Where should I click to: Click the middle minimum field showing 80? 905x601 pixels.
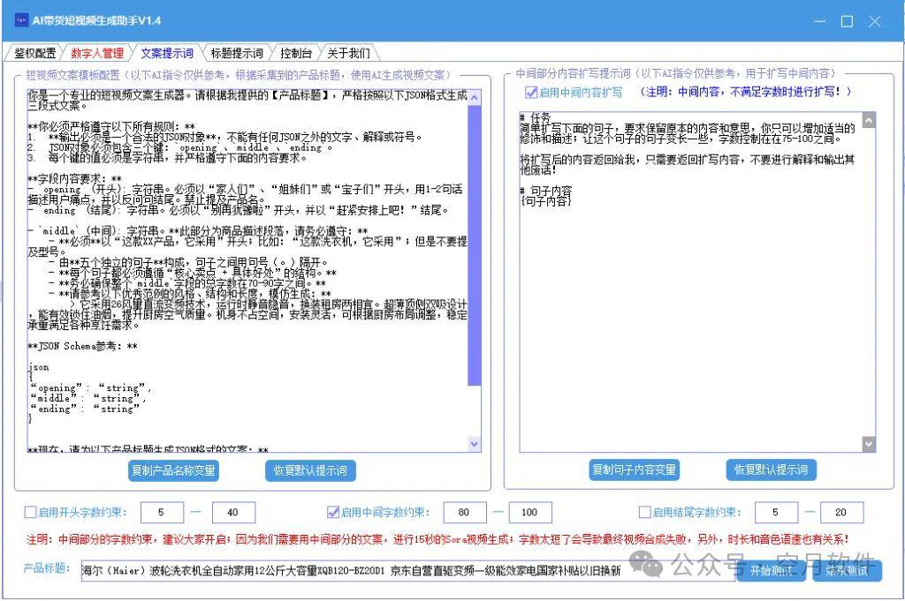pyautogui.click(x=465, y=512)
